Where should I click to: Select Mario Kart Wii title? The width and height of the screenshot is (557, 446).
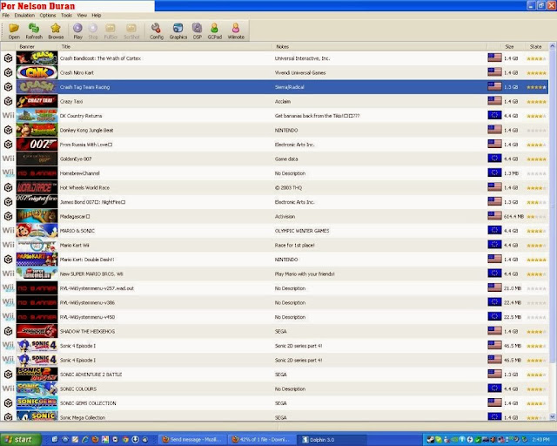point(74,245)
